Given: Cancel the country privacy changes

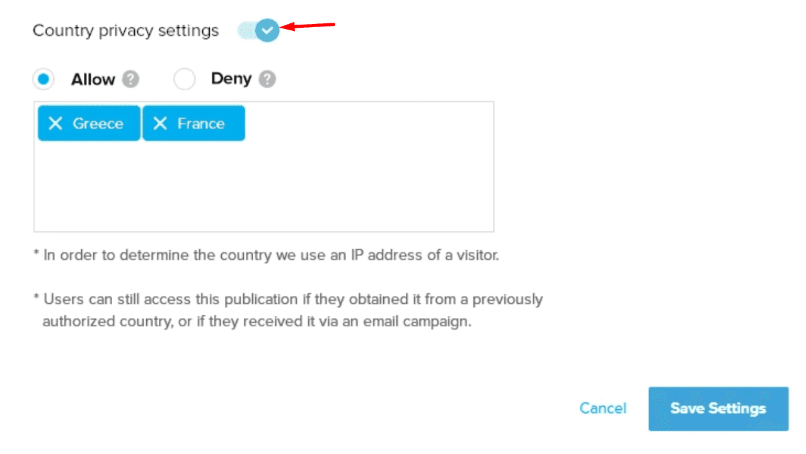Looking at the screenshot, I should tap(602, 409).
